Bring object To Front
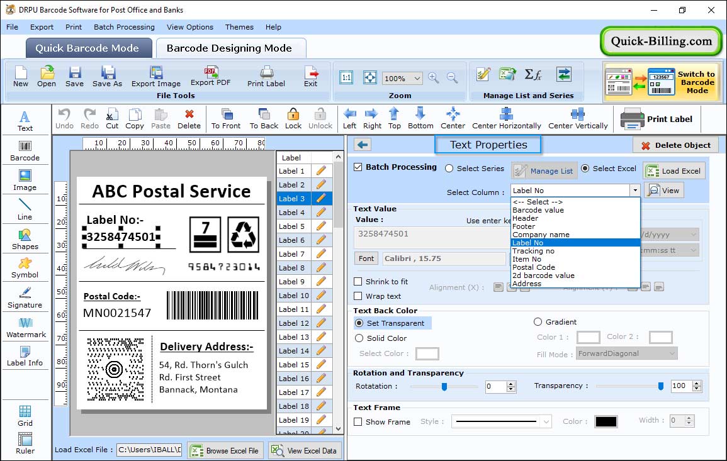The image size is (727, 461). click(x=226, y=119)
